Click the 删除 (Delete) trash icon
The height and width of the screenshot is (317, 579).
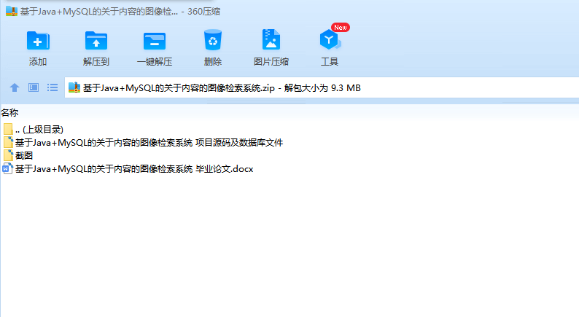[213, 40]
